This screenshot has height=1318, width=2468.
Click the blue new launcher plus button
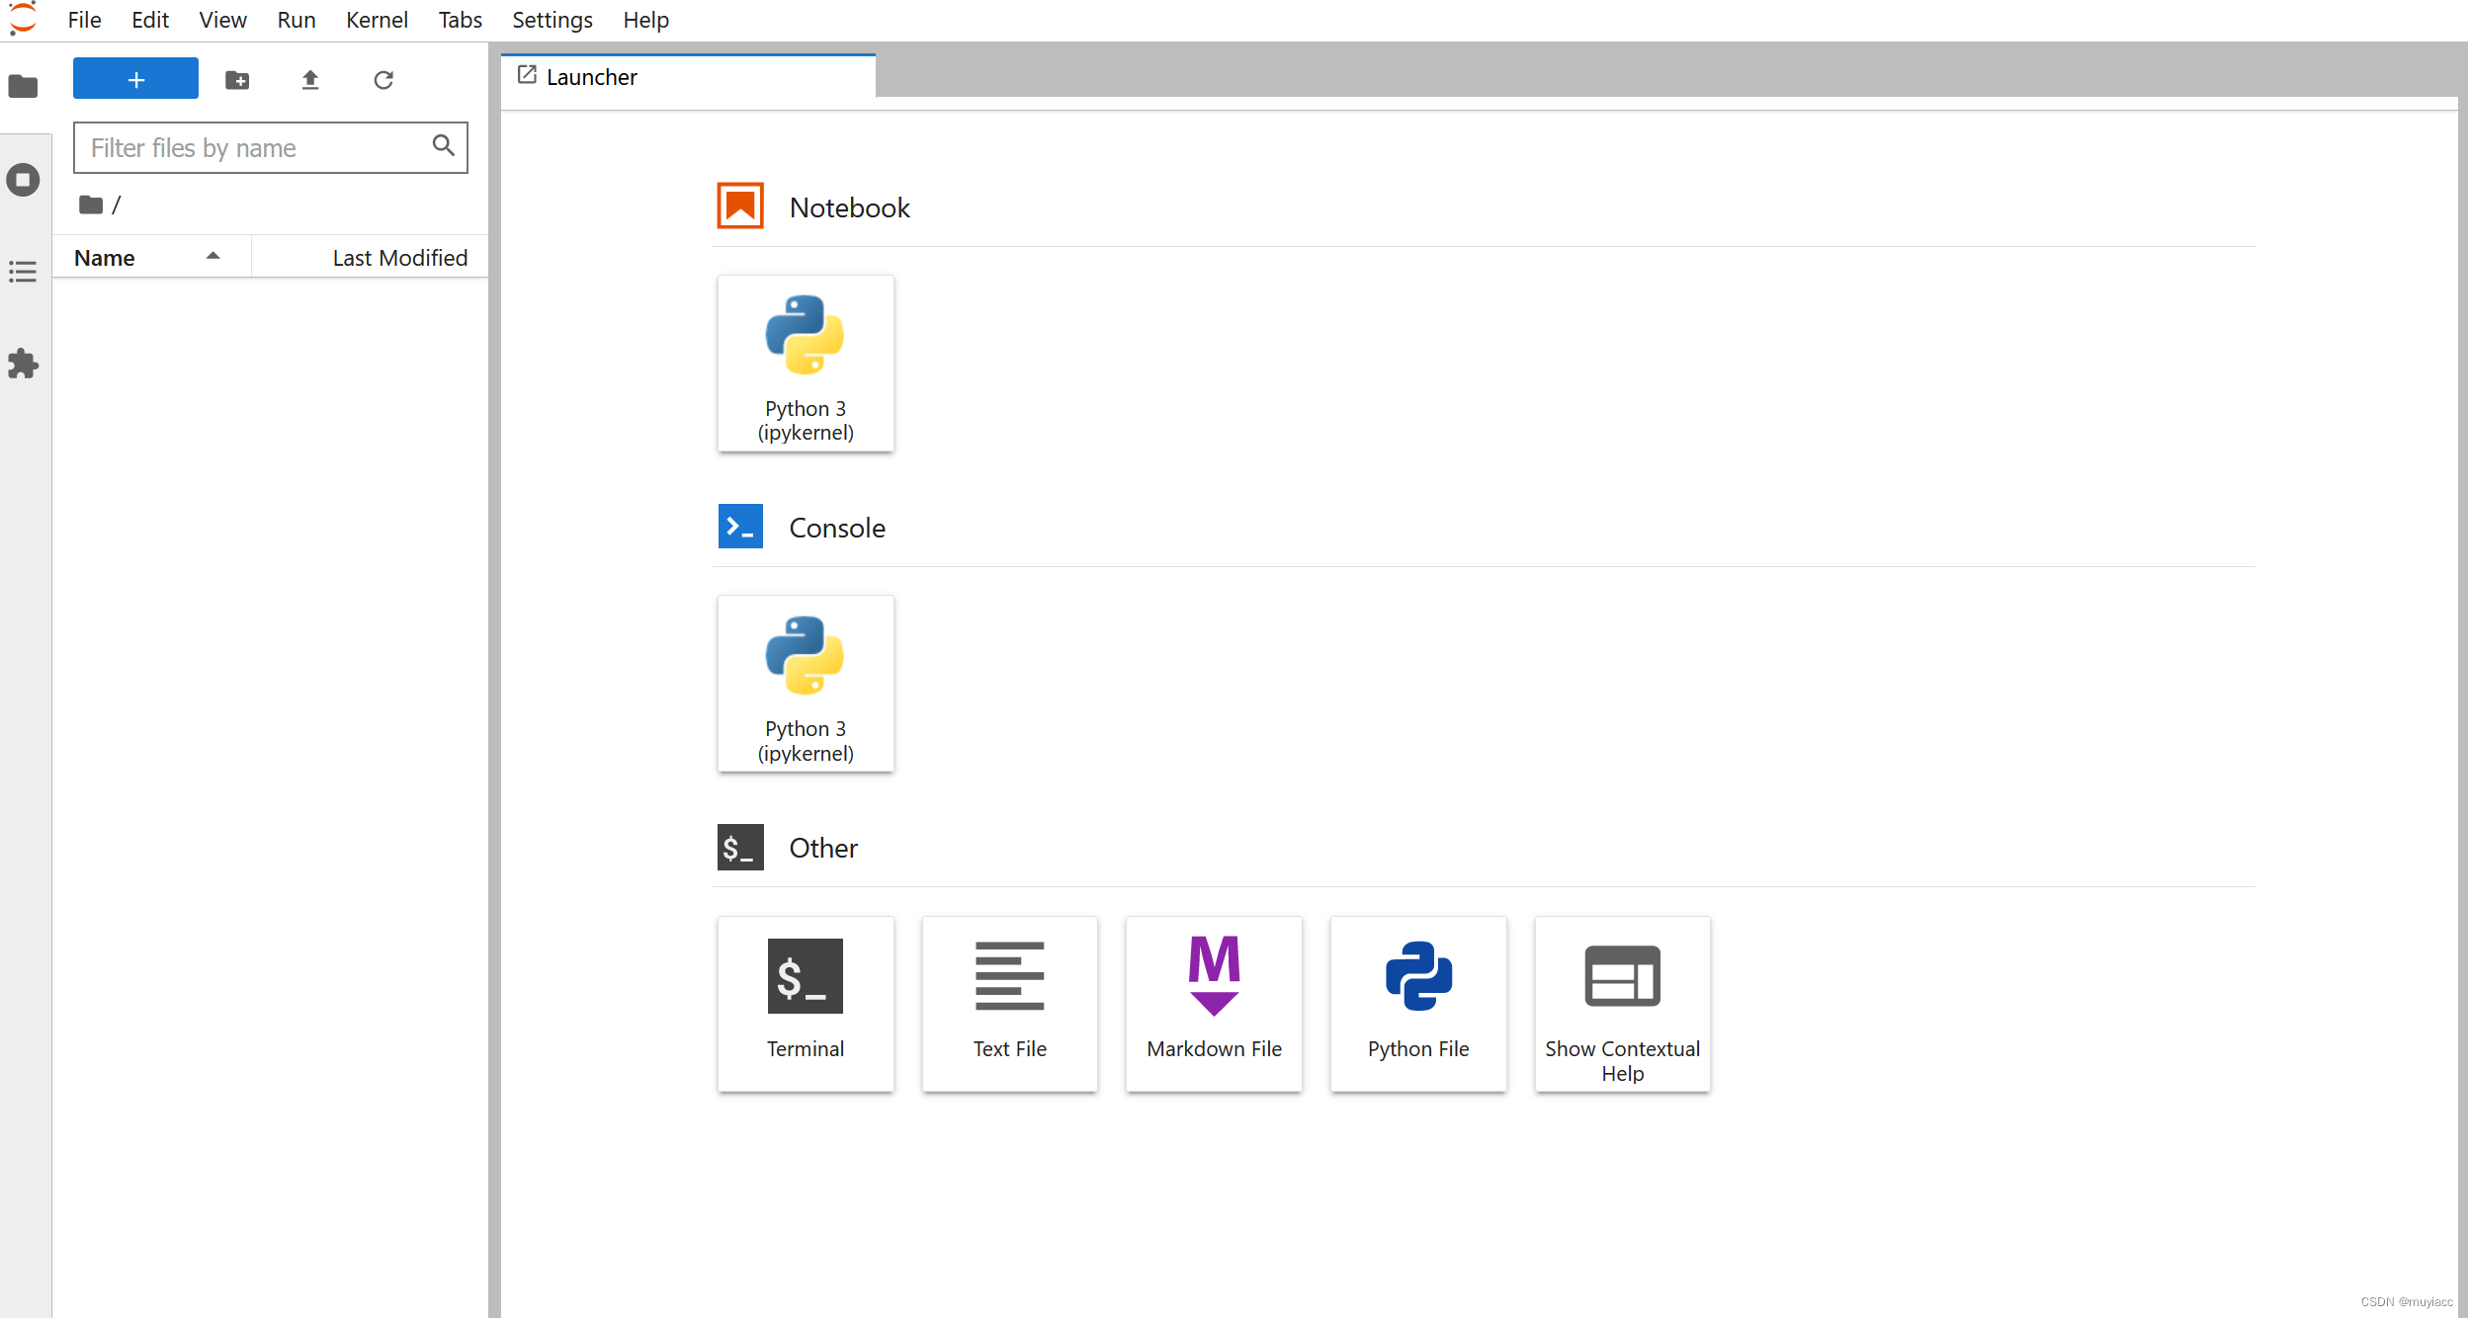[135, 79]
